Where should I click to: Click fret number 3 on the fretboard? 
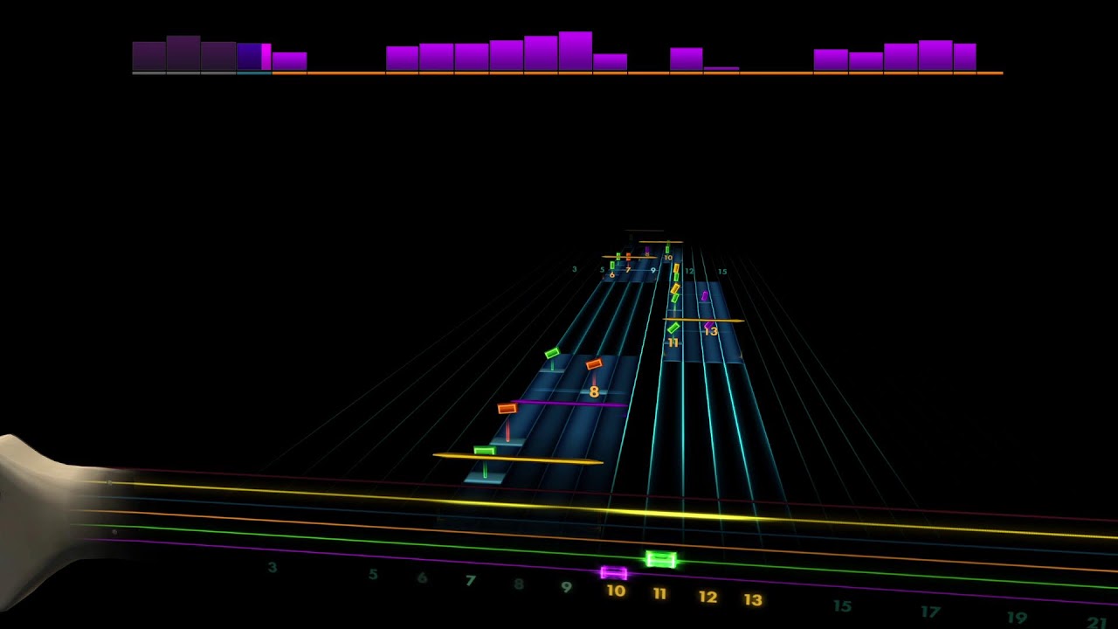tap(273, 568)
